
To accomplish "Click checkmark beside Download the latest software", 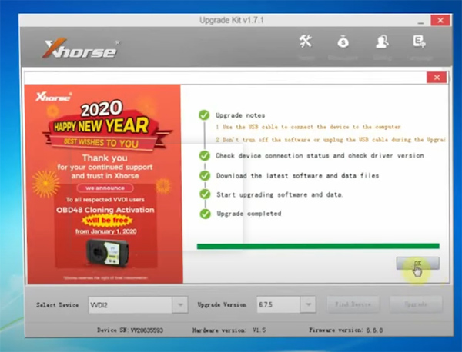I will 205,175.
